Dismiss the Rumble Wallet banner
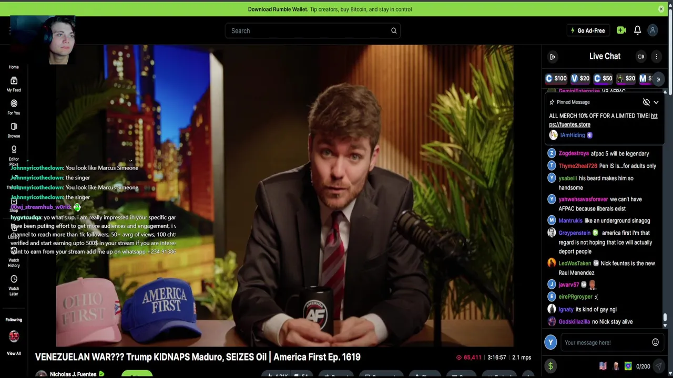 point(661,9)
